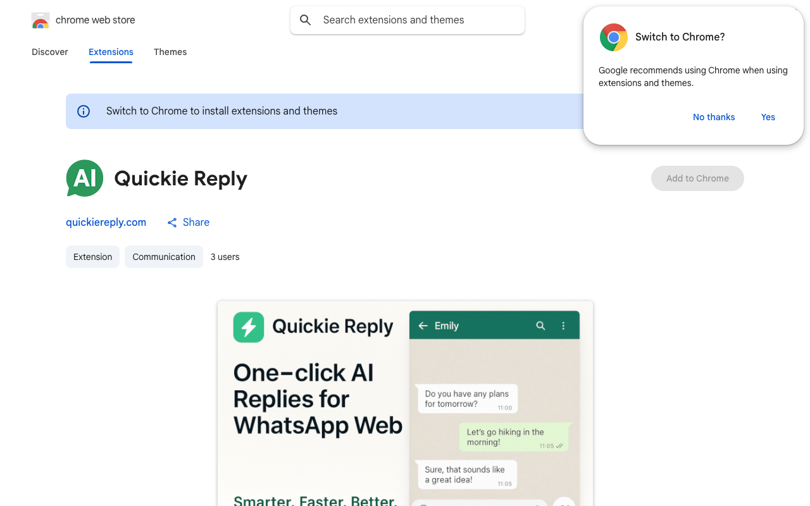Click the Chrome logo in the Switch dialog
The image size is (810, 506).
[x=613, y=37]
